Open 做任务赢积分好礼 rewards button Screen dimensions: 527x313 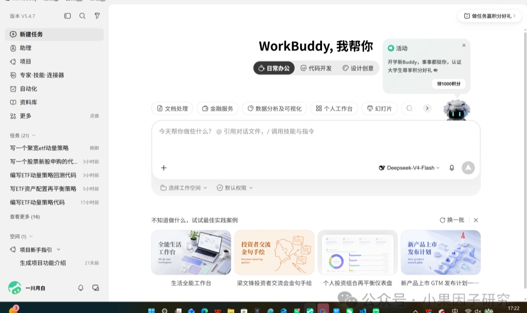pos(489,16)
